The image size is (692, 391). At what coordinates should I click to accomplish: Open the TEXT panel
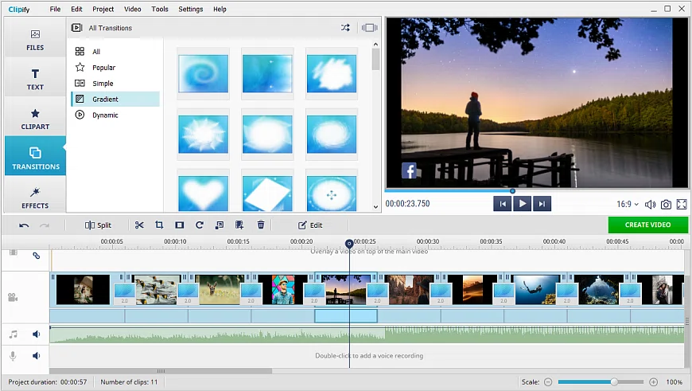[x=35, y=80]
